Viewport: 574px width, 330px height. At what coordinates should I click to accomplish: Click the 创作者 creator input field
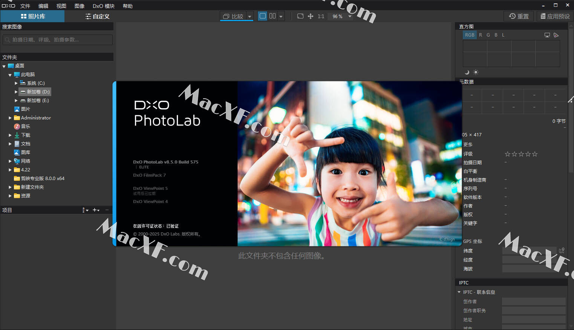click(x=534, y=301)
